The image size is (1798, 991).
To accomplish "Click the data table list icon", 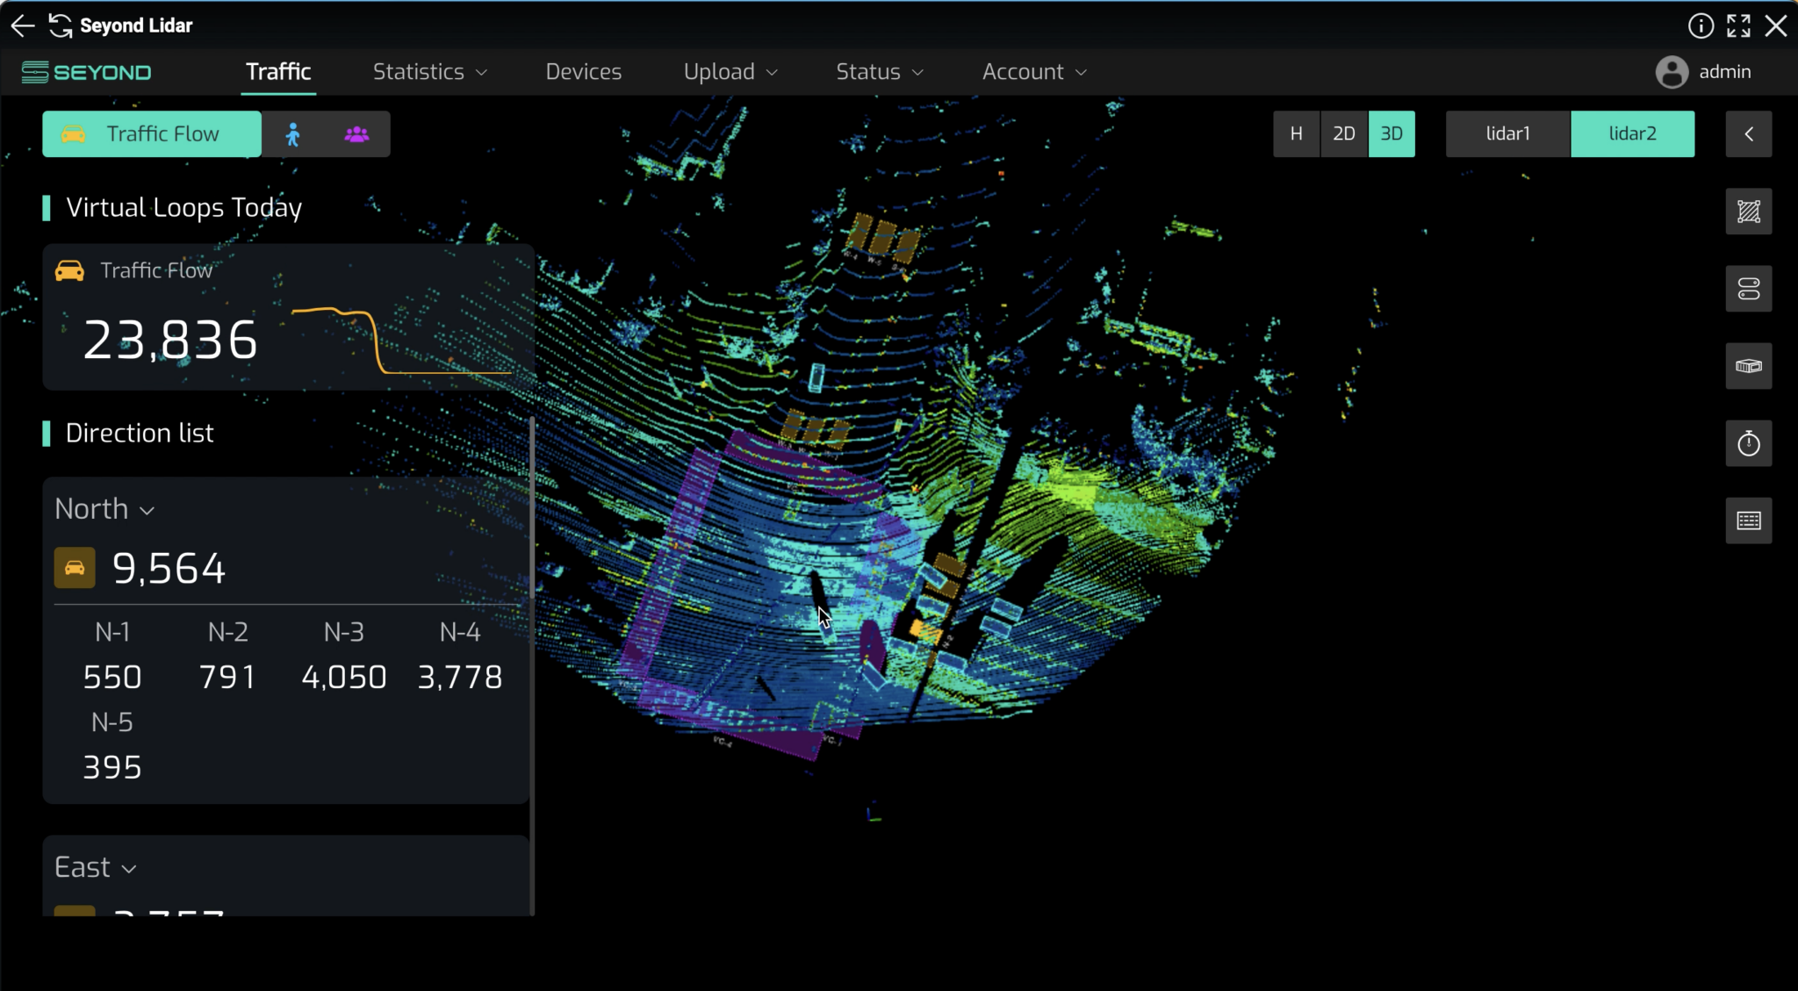I will 1748,521.
